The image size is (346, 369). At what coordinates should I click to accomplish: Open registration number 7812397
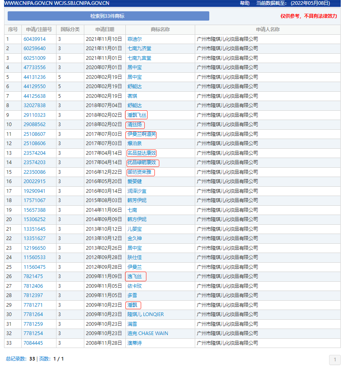coord(33,295)
